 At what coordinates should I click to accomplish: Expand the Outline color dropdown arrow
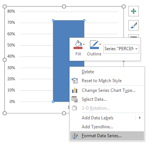[x=100, y=44]
